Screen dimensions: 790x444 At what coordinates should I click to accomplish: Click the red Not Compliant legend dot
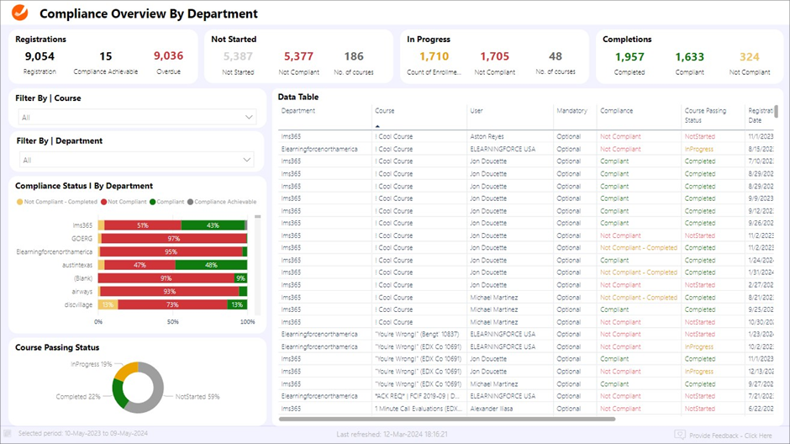[104, 202]
